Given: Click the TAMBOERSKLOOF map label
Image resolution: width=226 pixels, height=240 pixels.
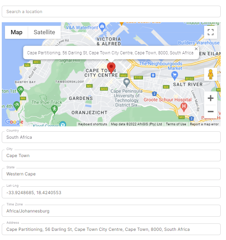Looking at the screenshot, I should click(70, 82).
